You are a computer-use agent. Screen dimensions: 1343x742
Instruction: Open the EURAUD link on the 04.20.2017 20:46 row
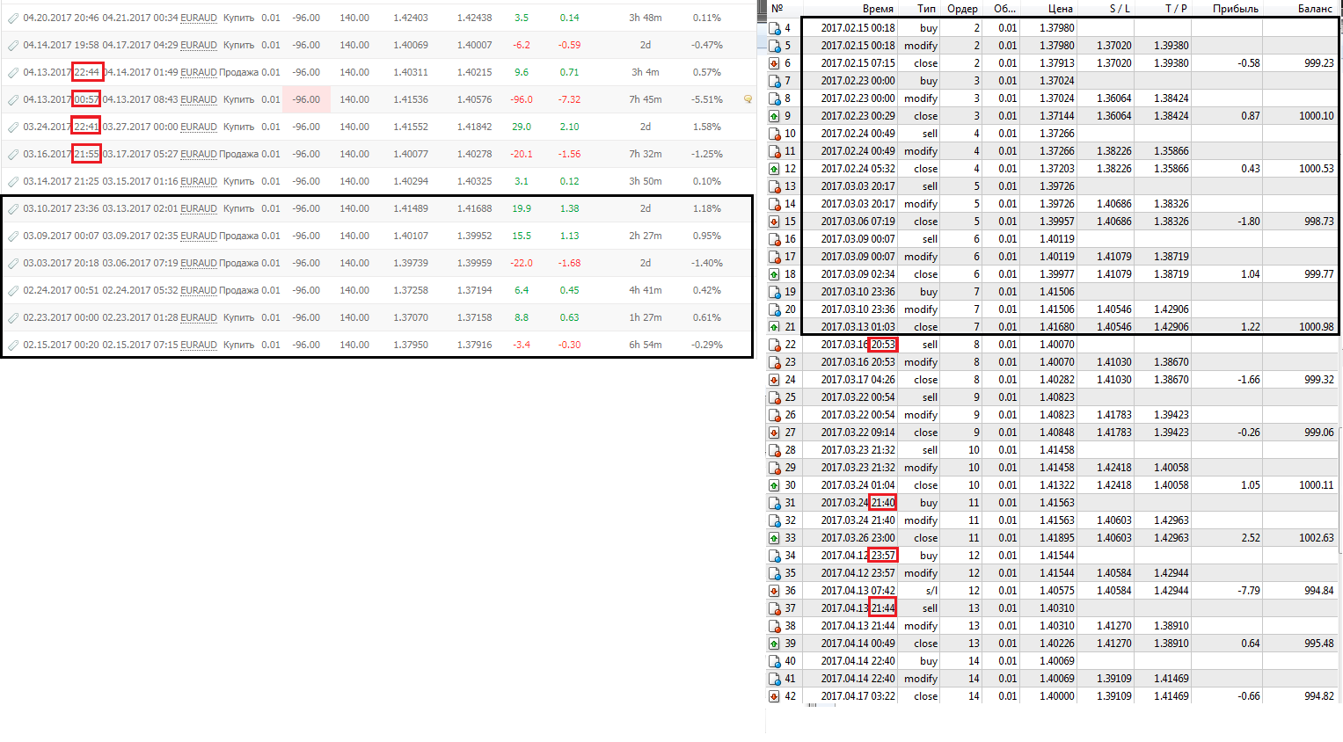coord(199,18)
